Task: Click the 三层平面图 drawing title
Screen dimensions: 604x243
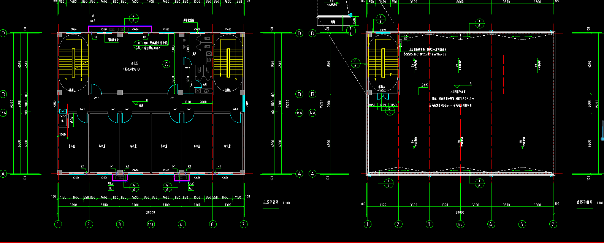Action: [271, 203]
